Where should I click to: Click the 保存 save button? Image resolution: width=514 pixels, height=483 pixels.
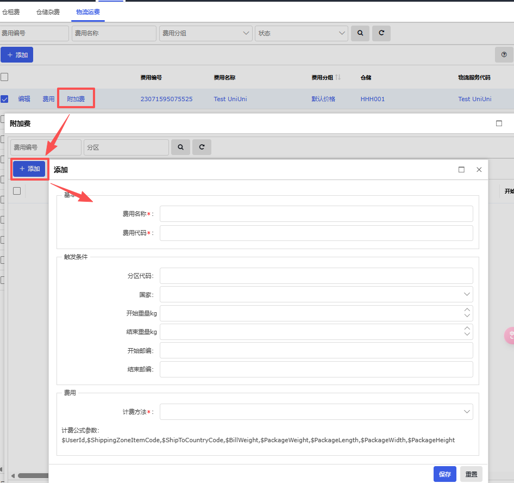(444, 474)
